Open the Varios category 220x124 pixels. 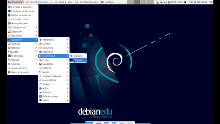(x=54, y=100)
